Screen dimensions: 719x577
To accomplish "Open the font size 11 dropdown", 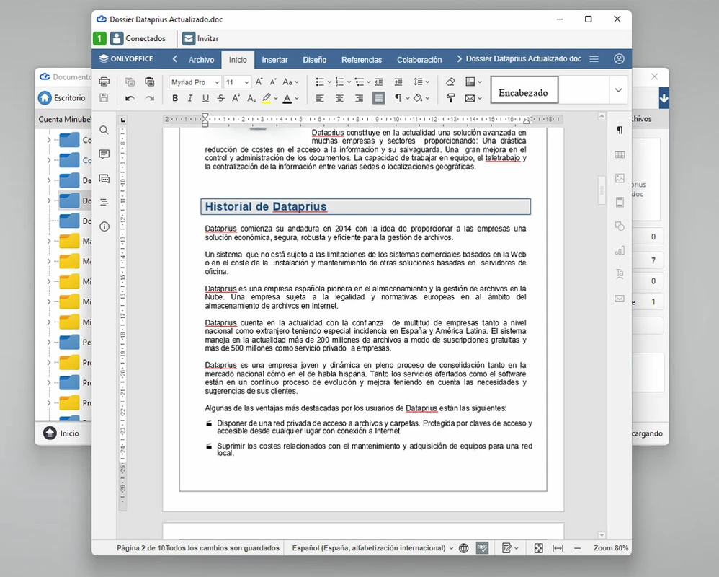I will pyautogui.click(x=237, y=82).
